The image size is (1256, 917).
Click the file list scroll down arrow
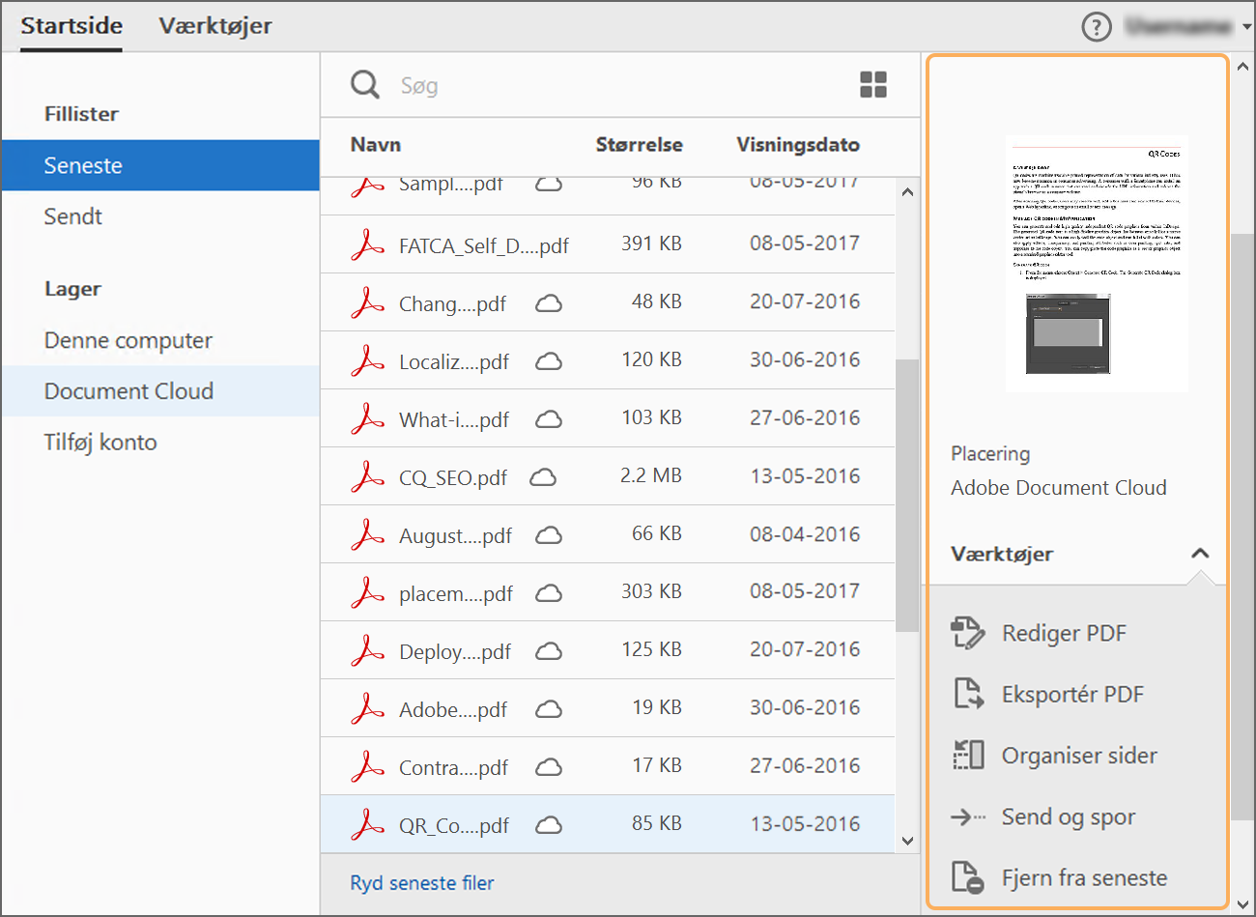point(907,841)
